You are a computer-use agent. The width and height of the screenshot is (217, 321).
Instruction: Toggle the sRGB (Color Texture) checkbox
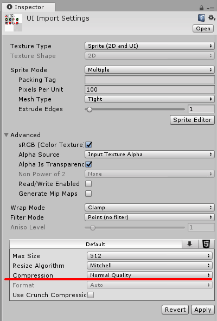(x=88, y=145)
